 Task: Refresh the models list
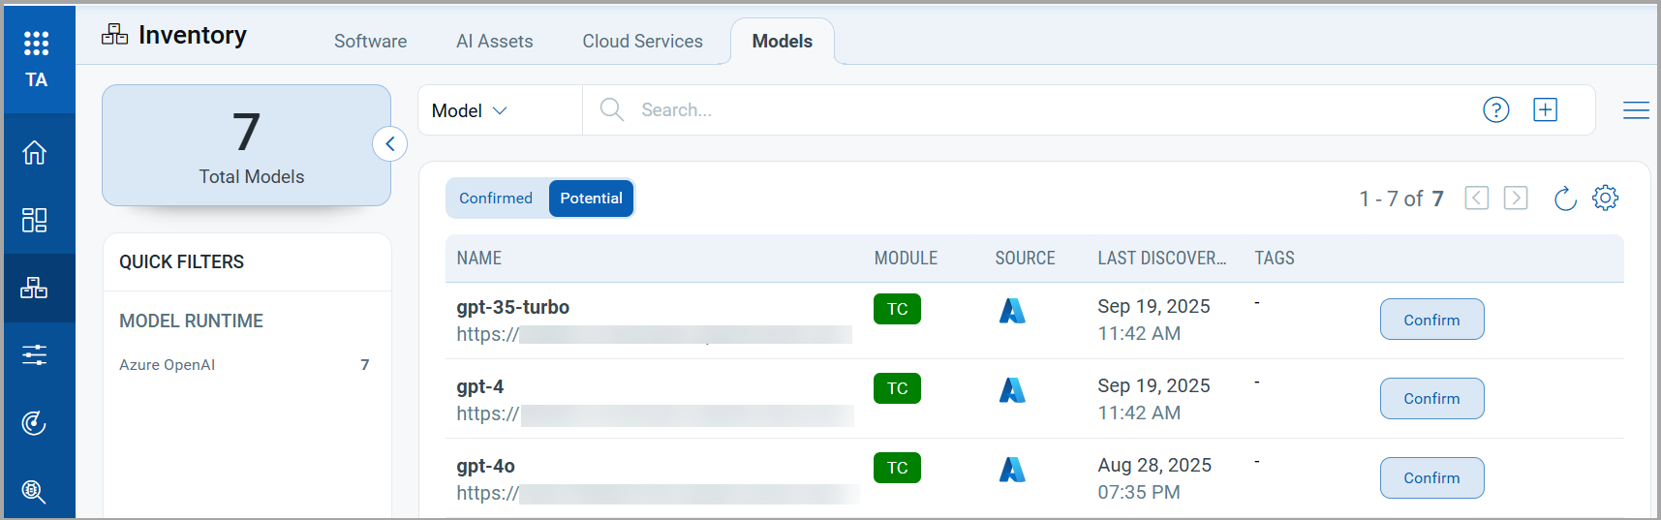pyautogui.click(x=1564, y=199)
